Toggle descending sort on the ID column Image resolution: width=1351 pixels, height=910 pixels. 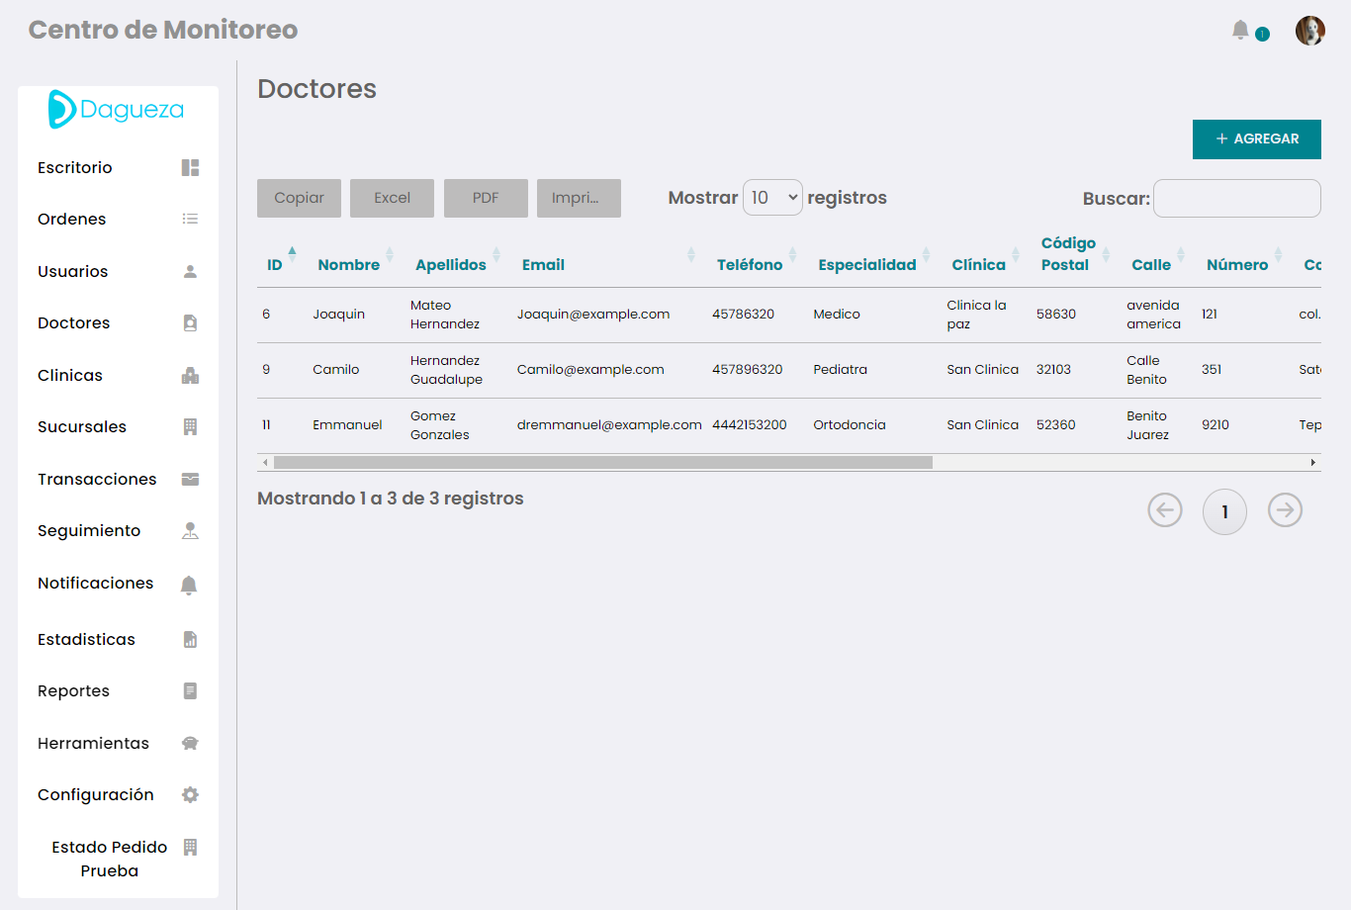point(273,264)
